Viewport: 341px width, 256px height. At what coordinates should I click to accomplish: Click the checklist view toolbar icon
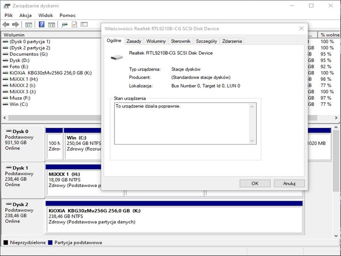tap(84, 25)
